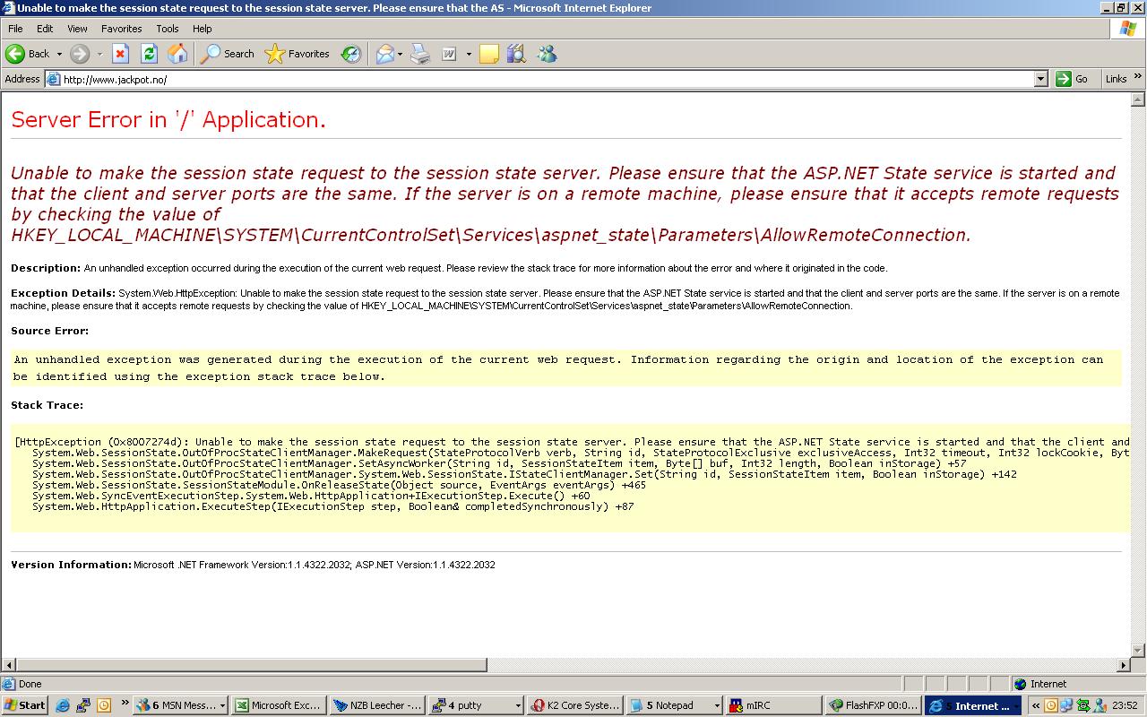1147x717 pixels.
Task: Open the MSN Messenger taskbar group
Action: (181, 705)
